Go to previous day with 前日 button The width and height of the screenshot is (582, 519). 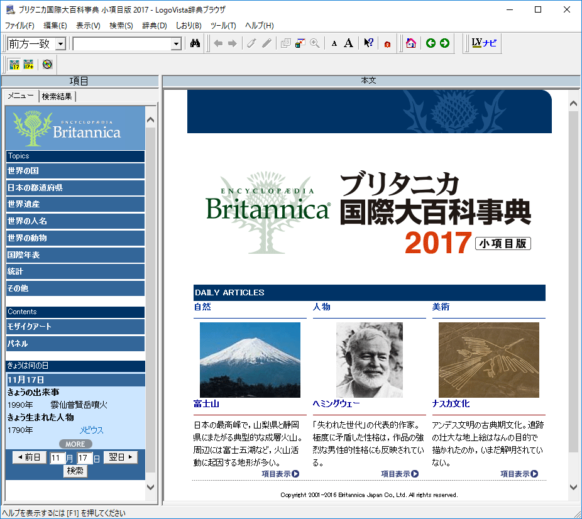30,457
